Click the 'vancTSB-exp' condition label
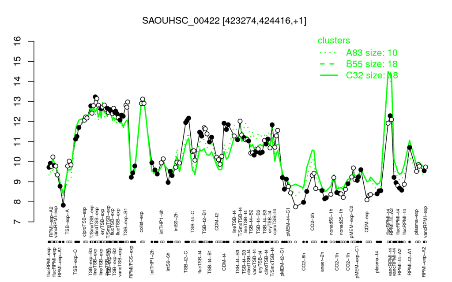The height and width of the screenshot is (282, 452). 121,261
